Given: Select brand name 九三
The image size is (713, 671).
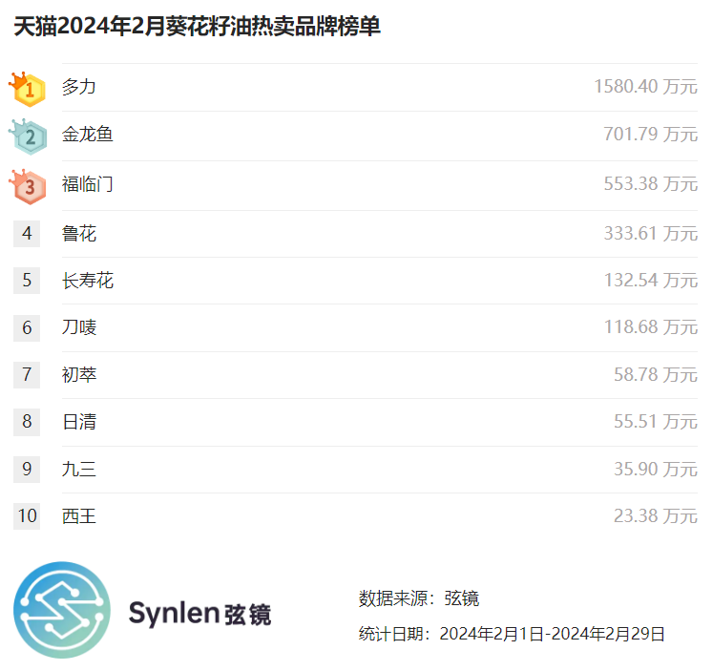Looking at the screenshot, I should click(79, 470).
